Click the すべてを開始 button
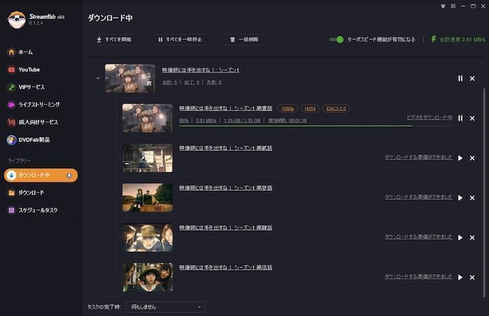This screenshot has width=489, height=316. pyautogui.click(x=116, y=40)
